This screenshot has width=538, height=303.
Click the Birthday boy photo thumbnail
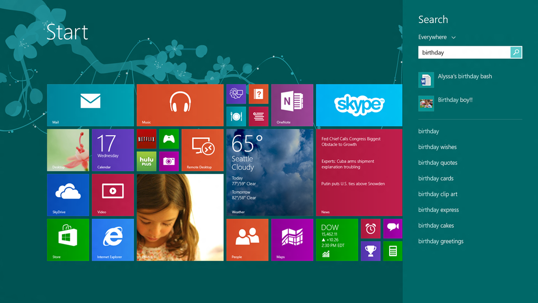[426, 104]
